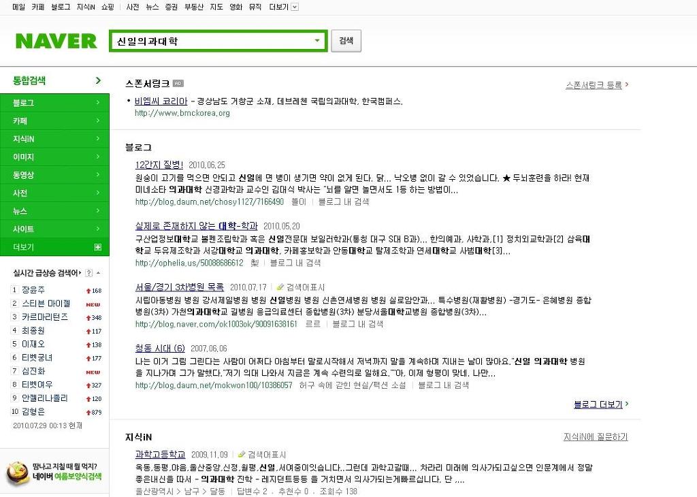Open trending keyword 스티븐 마이젤
Screen dimensions: 697x497
(x=46, y=304)
